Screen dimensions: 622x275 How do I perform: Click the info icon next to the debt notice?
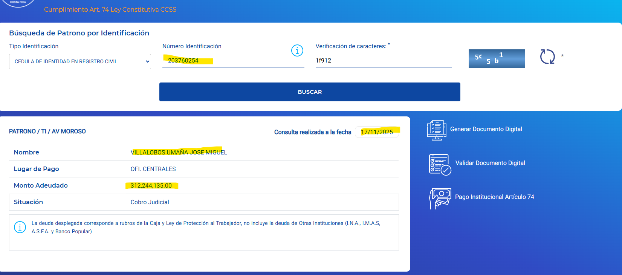click(x=20, y=227)
